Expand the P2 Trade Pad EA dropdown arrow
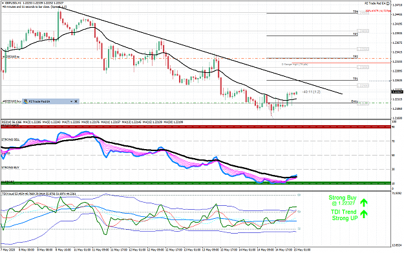The height and width of the screenshot is (253, 404). click(71, 101)
